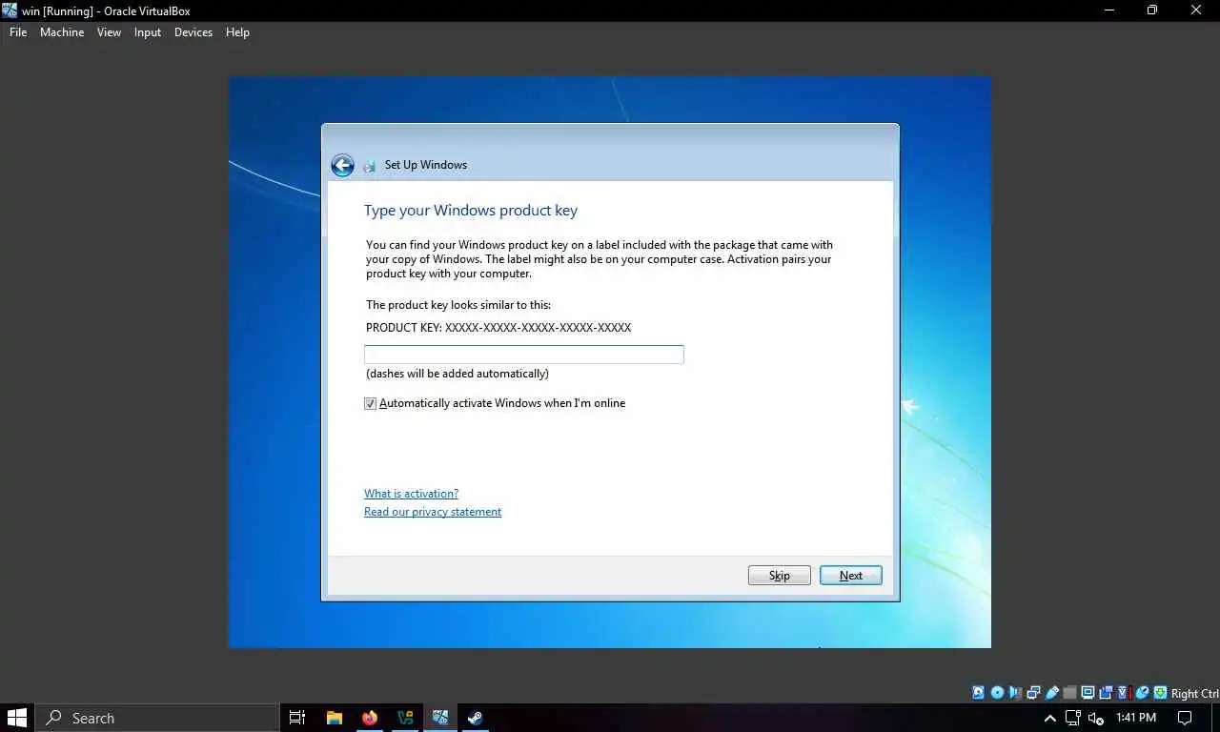
Task: Go back using the blue arrow button
Action: tap(342, 165)
